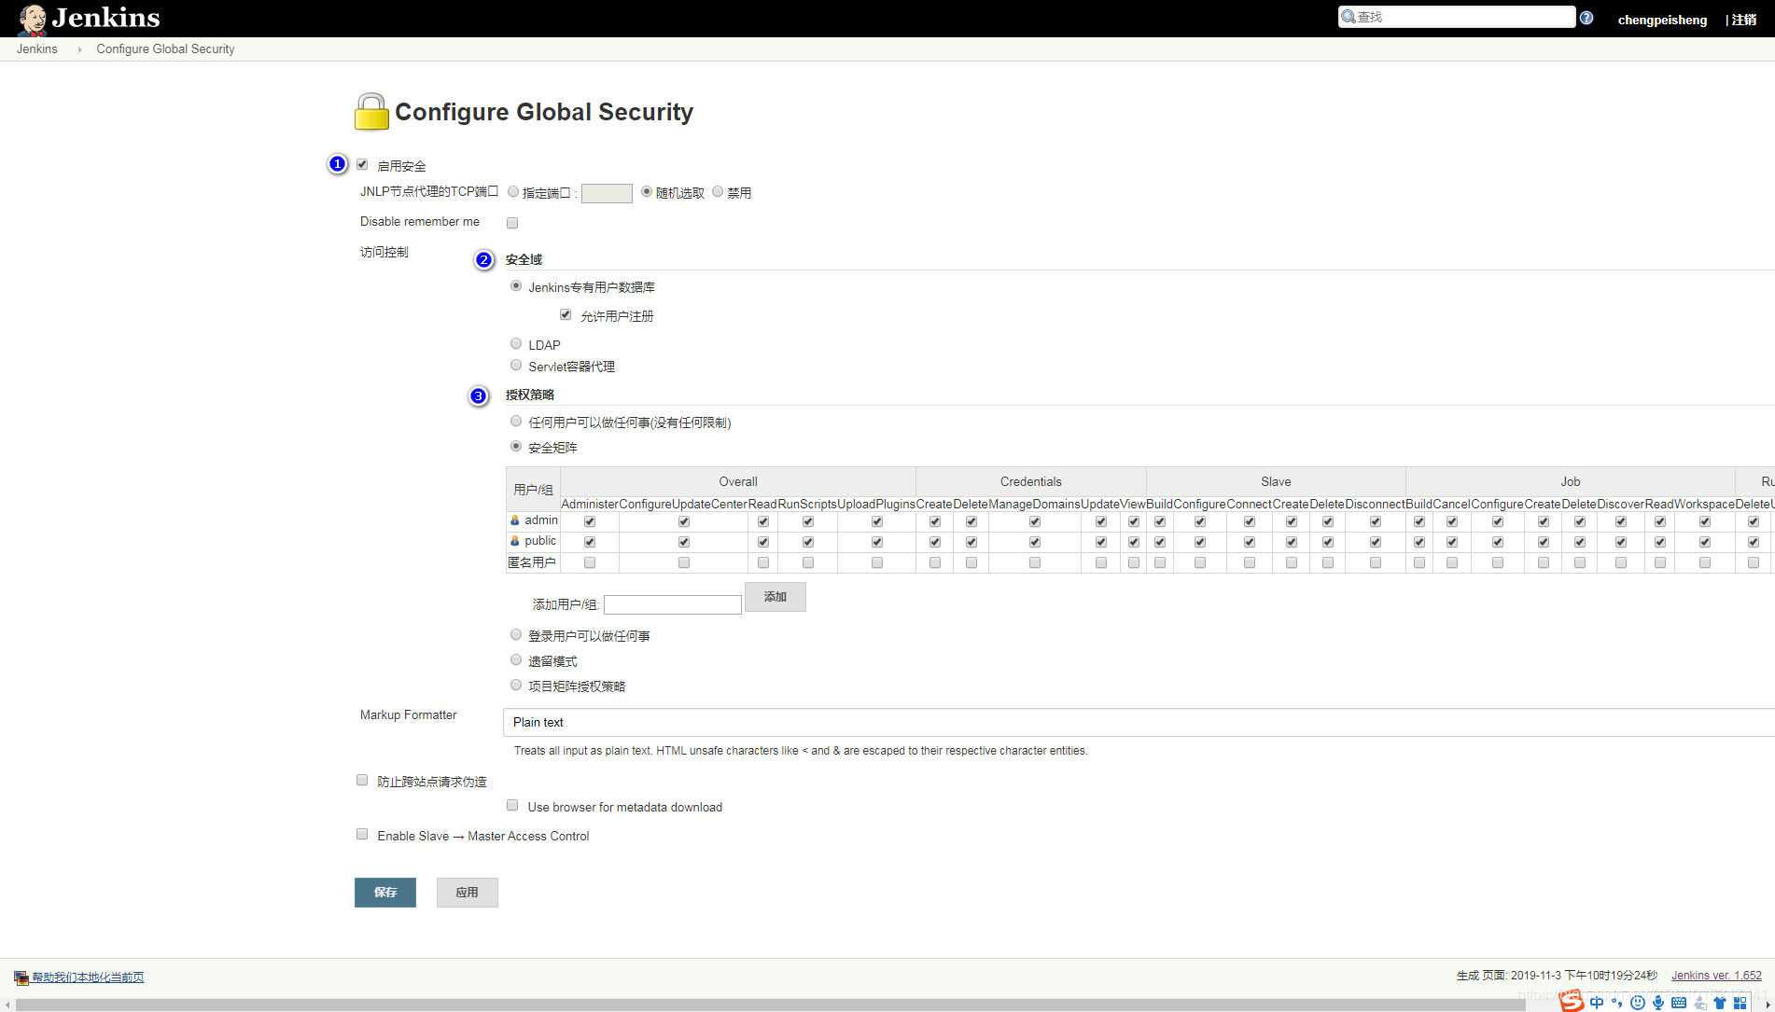Click Jenkins breadcrumb link

37,49
